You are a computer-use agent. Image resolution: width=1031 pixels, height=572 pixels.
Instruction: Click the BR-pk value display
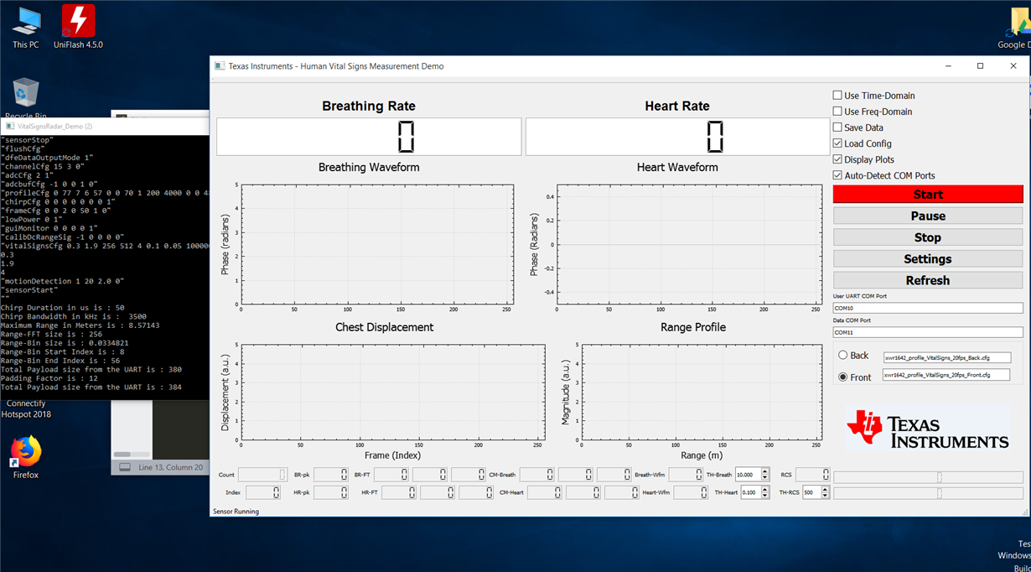coord(331,475)
